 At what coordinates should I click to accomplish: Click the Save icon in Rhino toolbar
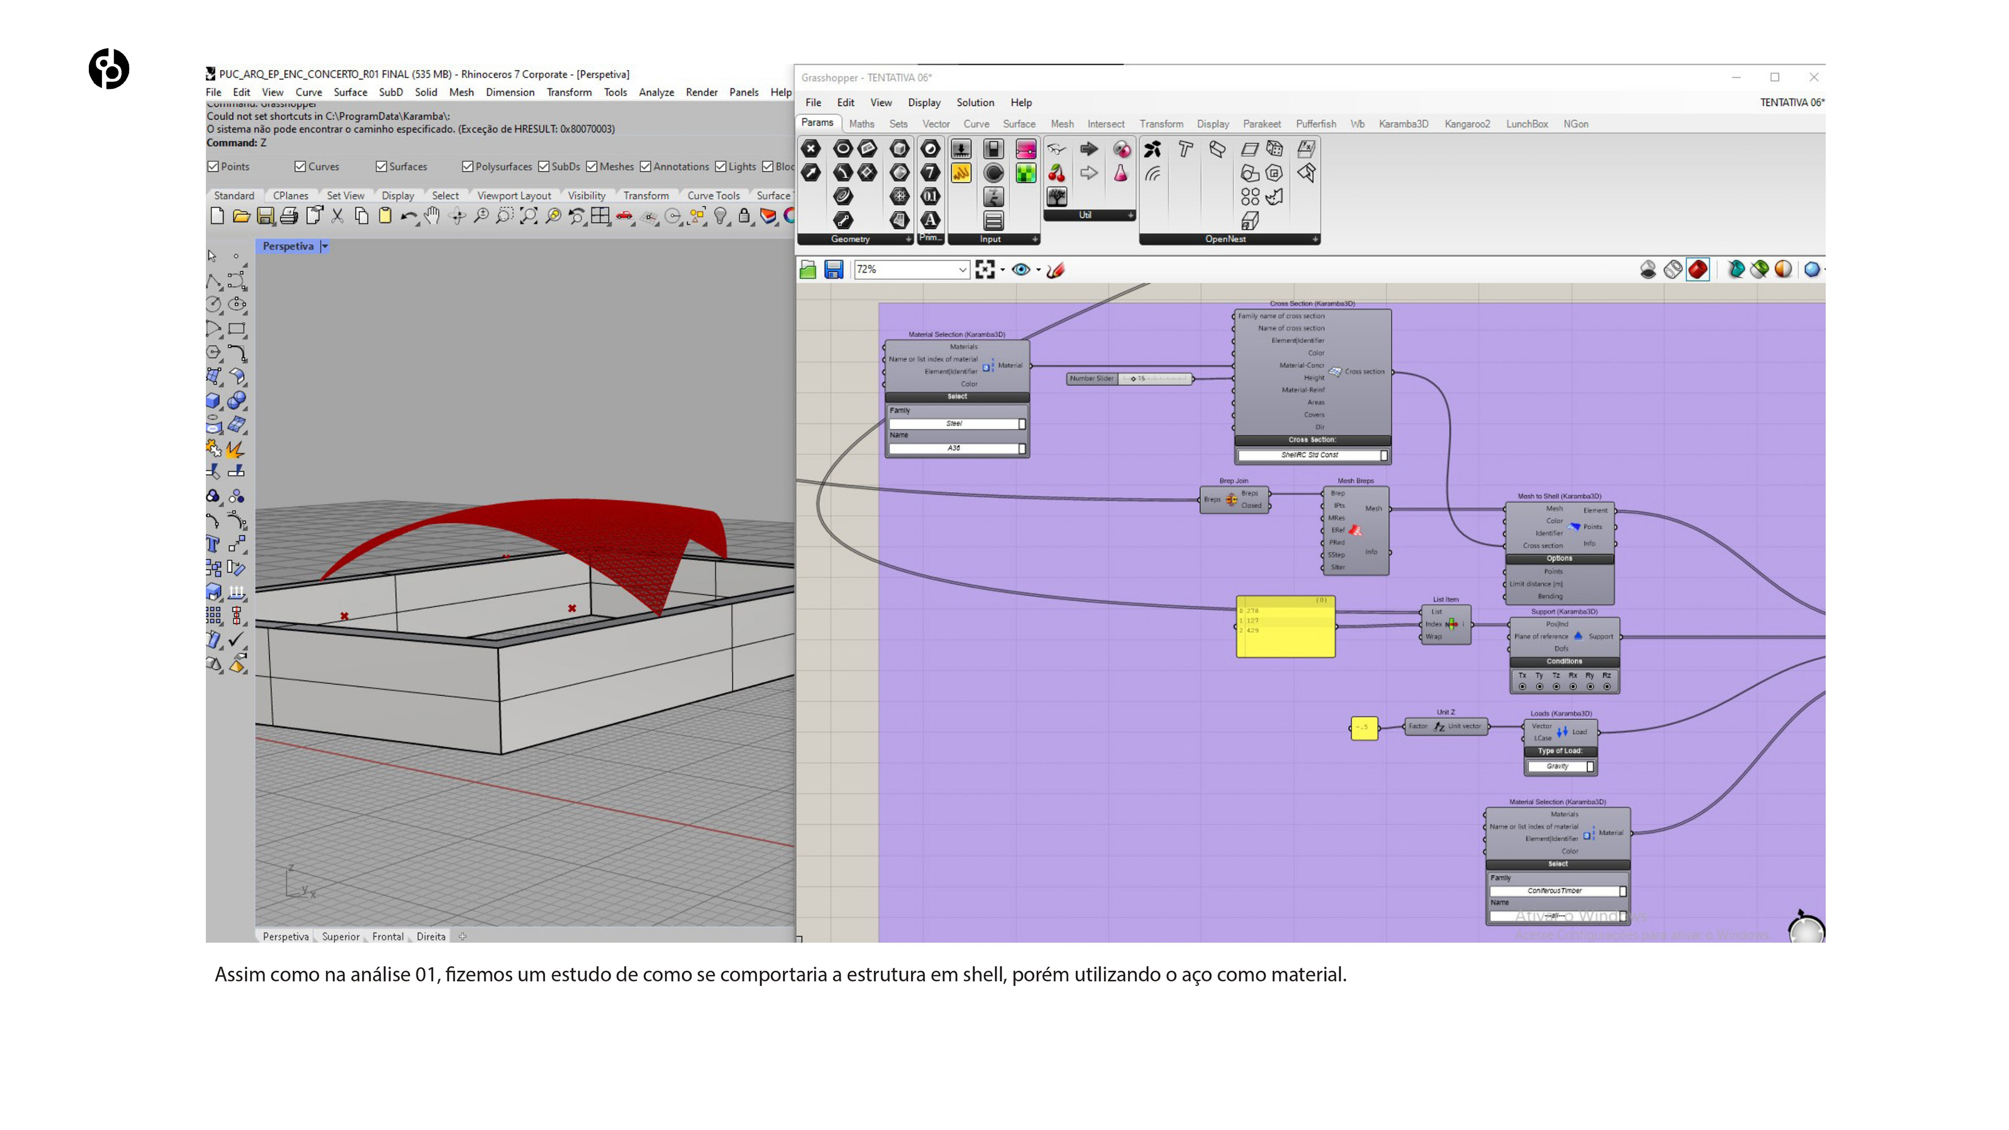(x=265, y=216)
